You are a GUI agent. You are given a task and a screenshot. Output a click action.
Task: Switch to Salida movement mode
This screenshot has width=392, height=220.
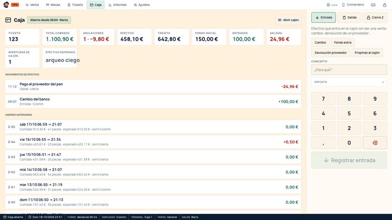349,17
